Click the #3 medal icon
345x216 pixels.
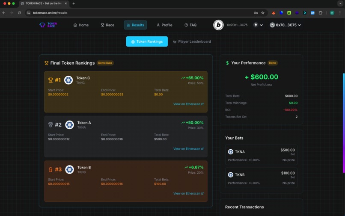click(x=51, y=169)
